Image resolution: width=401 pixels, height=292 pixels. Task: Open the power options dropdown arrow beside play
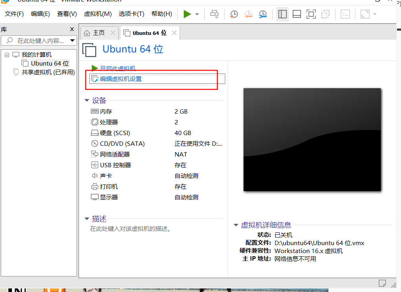click(x=197, y=14)
